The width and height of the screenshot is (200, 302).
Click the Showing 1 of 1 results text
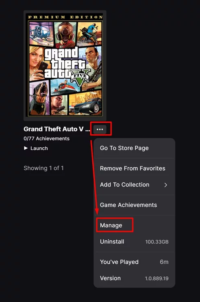(43, 168)
